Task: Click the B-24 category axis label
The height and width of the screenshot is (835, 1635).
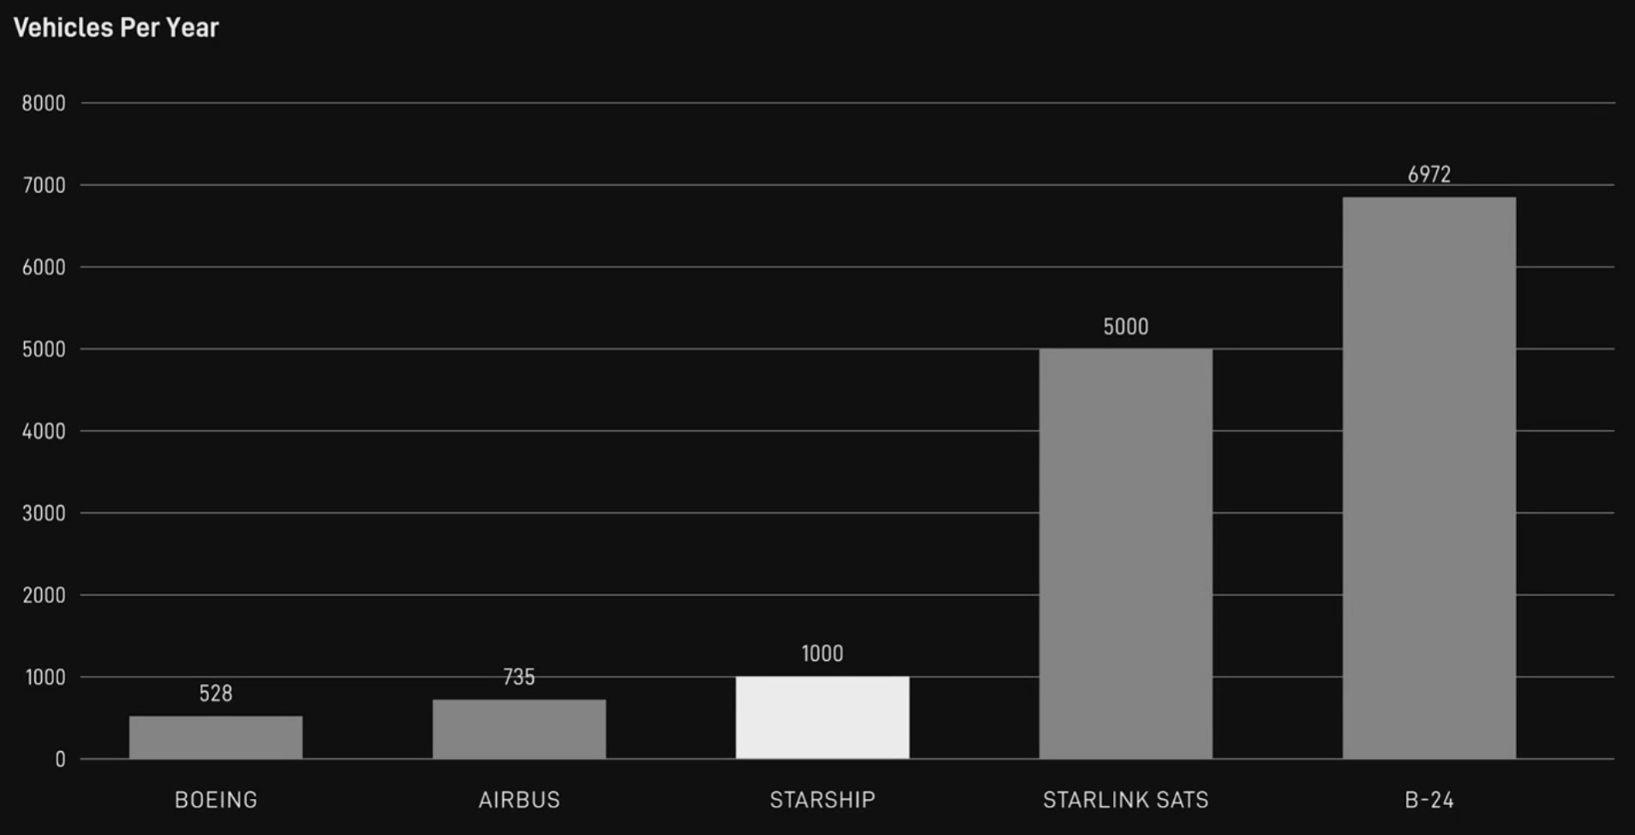Action: pyautogui.click(x=1428, y=800)
